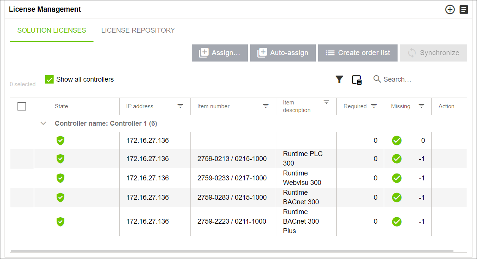This screenshot has width=477, height=259.
Task: Collapse the Controller 1 group
Action: (43, 123)
